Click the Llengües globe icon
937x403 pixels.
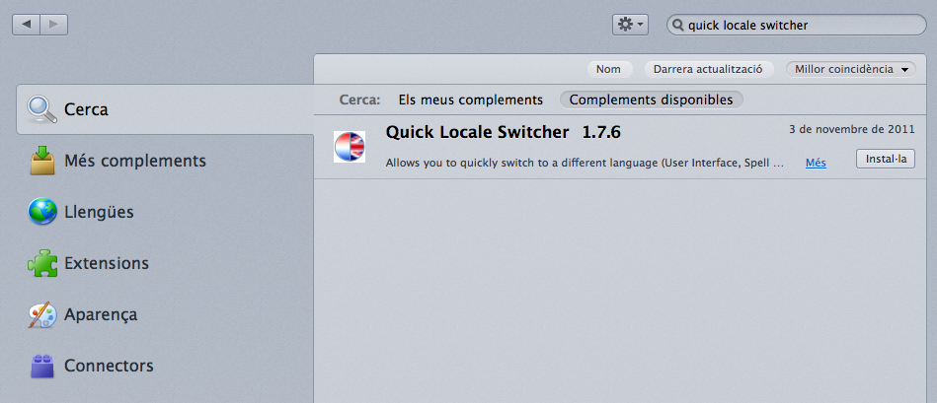(x=42, y=212)
